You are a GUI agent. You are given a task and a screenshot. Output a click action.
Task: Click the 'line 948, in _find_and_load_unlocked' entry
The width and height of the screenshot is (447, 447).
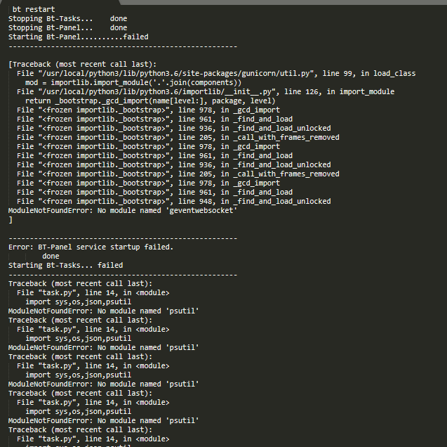pyautogui.click(x=255, y=201)
